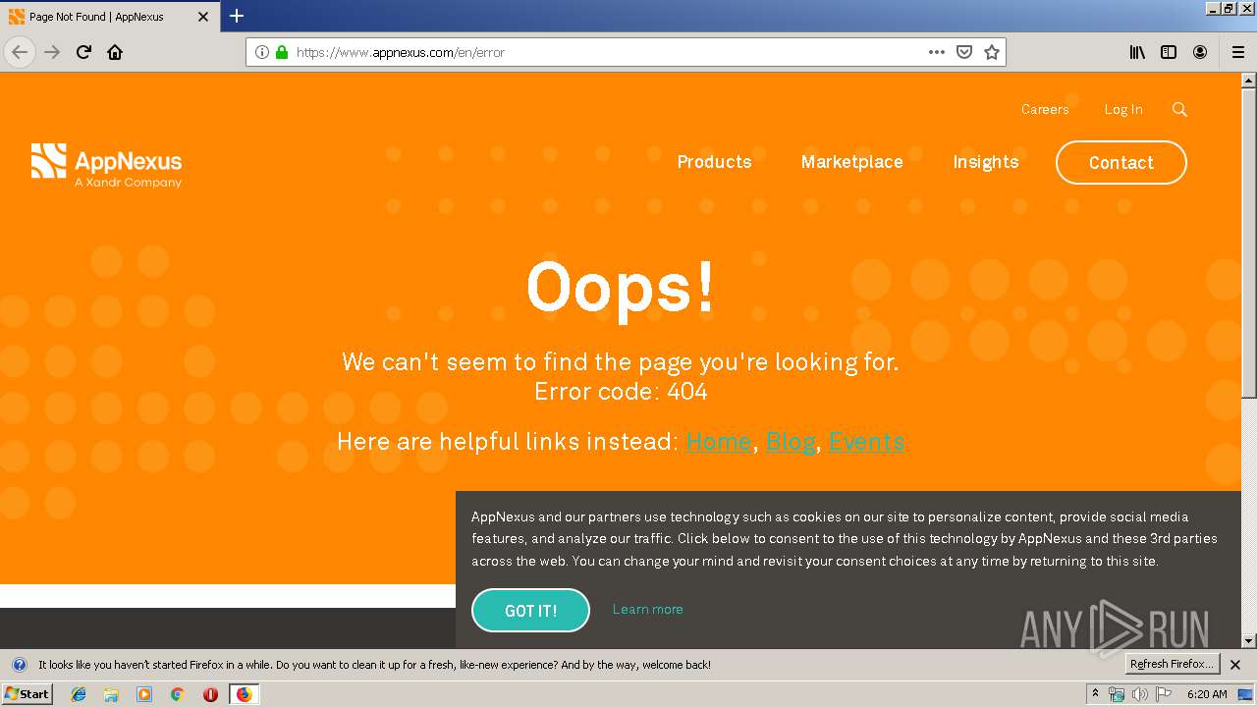Click the volume speaker tray icon
Image resolution: width=1257 pixels, height=707 pixels.
1139,694
